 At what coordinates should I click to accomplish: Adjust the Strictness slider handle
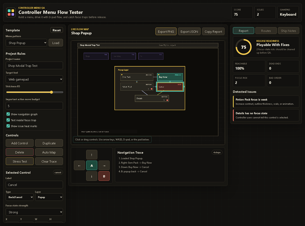[x=51, y=92]
